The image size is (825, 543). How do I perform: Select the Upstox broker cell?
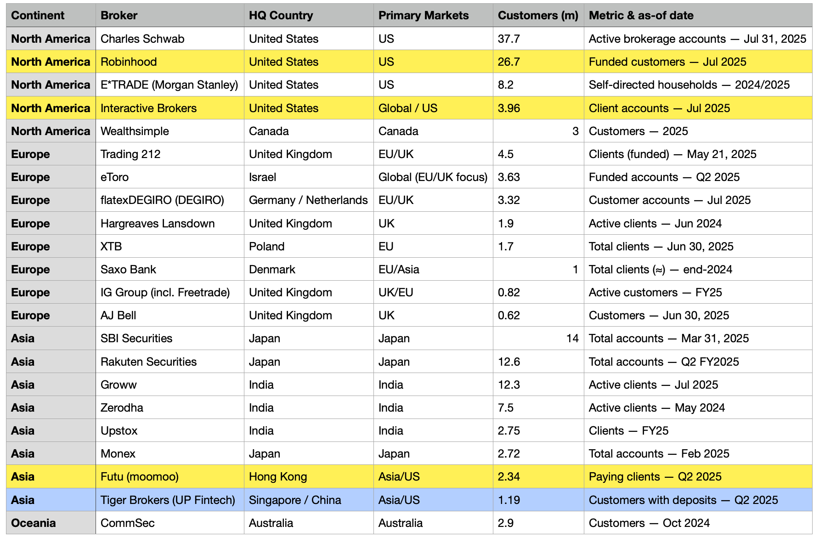coord(170,430)
